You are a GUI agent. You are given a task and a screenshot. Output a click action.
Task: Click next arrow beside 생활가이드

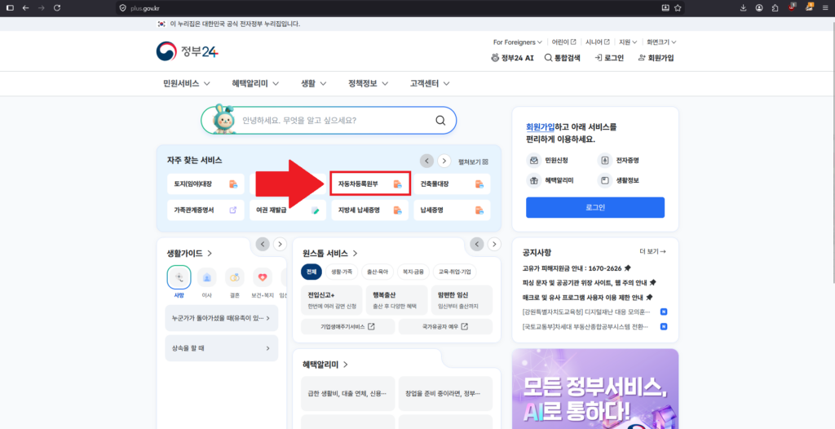[x=281, y=244]
